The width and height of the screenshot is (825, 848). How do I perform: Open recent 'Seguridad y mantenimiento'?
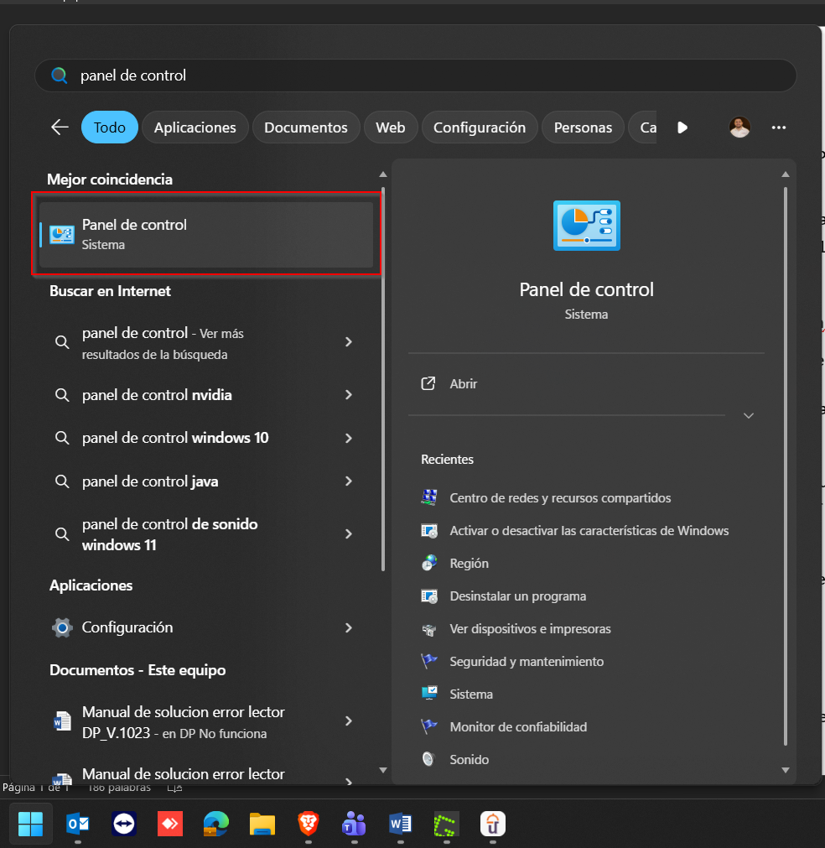tap(527, 662)
